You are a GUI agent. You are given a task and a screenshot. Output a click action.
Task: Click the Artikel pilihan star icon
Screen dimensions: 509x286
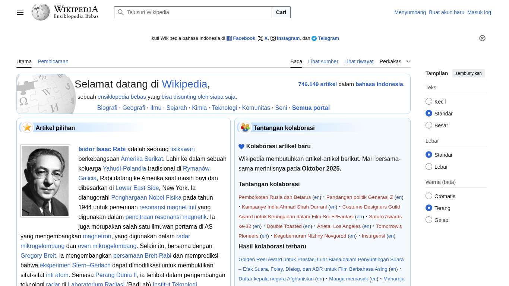click(27, 128)
